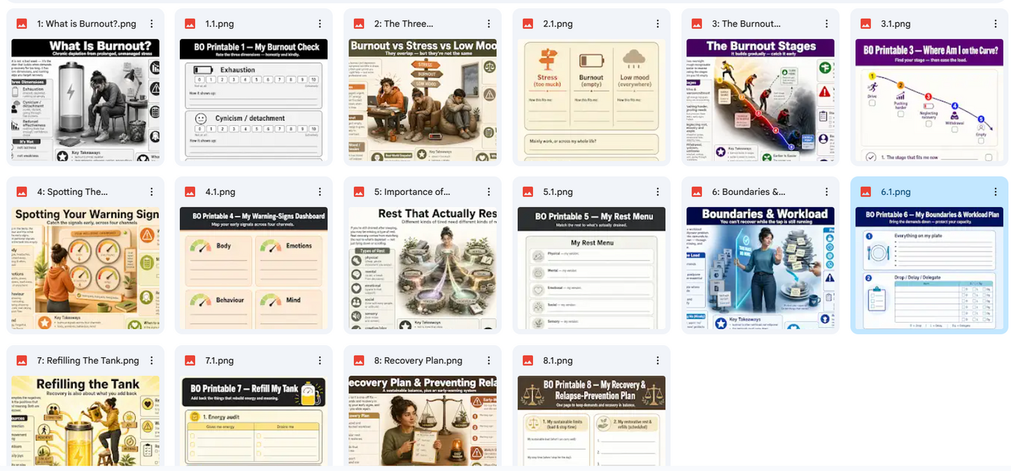Screen dimensions: 1011x471
Task: Select the My Rest Menu printable thumbnail
Action: point(592,268)
